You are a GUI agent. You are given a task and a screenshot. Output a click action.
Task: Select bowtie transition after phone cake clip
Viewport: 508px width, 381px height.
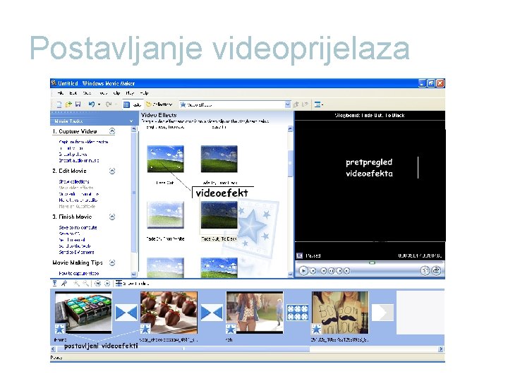click(x=126, y=313)
